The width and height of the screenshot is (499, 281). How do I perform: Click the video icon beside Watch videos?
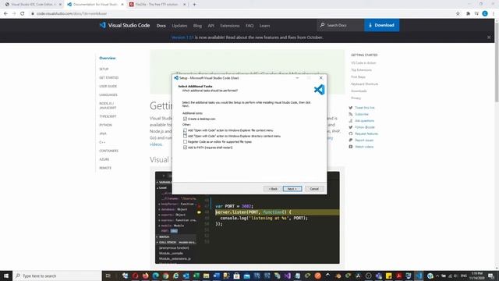tap(351, 147)
